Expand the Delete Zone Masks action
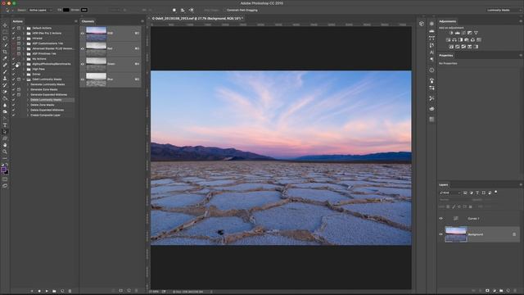Screen dimensions: 524x295 point(28,105)
